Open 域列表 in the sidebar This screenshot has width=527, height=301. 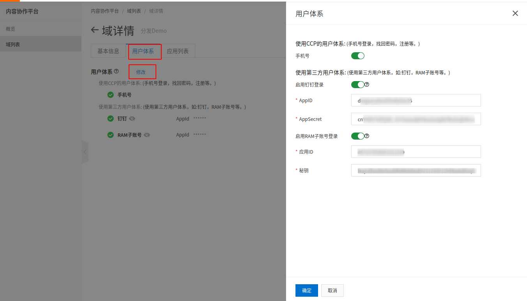tap(41, 44)
